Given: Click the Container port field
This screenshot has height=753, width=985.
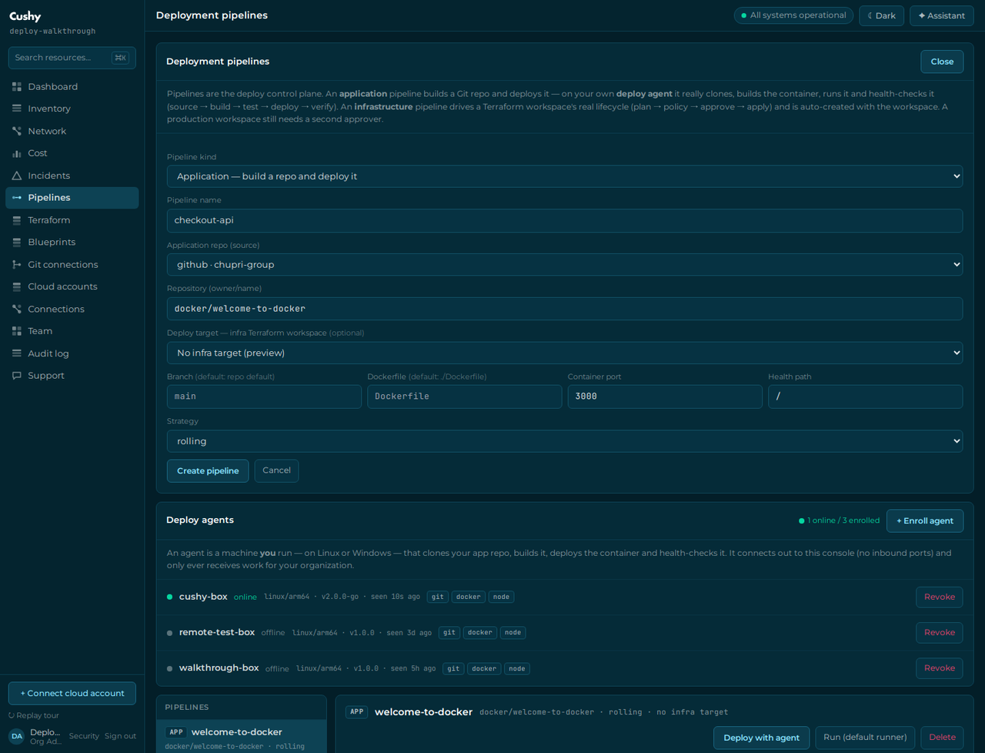Looking at the screenshot, I should pyautogui.click(x=665, y=397).
